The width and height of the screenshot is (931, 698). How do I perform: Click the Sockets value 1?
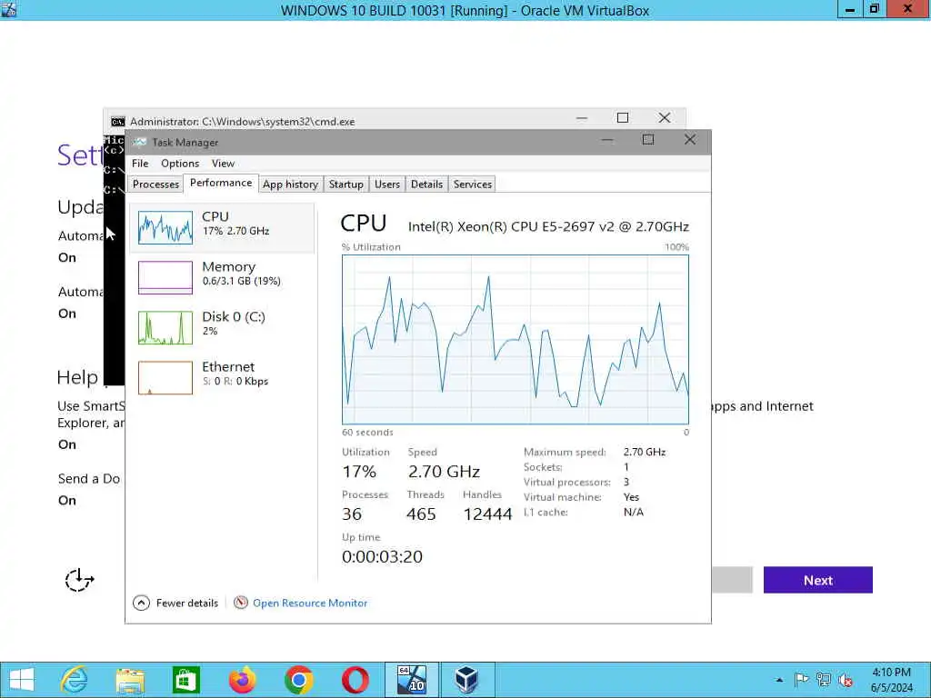coord(626,467)
